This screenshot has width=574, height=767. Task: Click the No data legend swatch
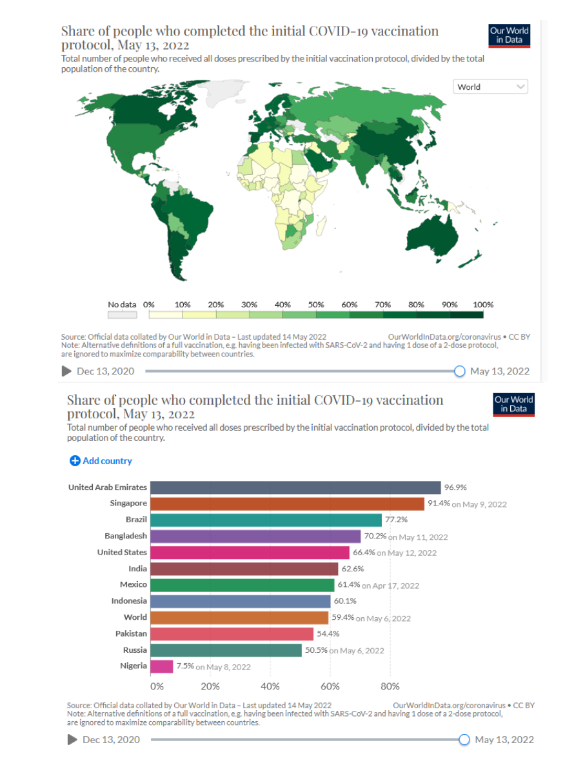(122, 315)
